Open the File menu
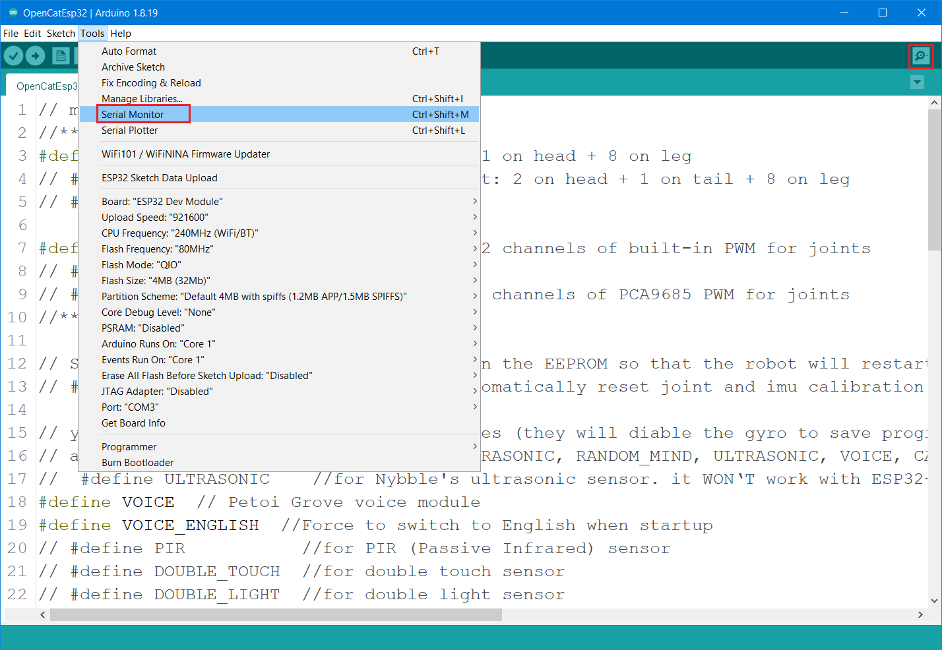Image resolution: width=942 pixels, height=650 pixels. click(11, 34)
